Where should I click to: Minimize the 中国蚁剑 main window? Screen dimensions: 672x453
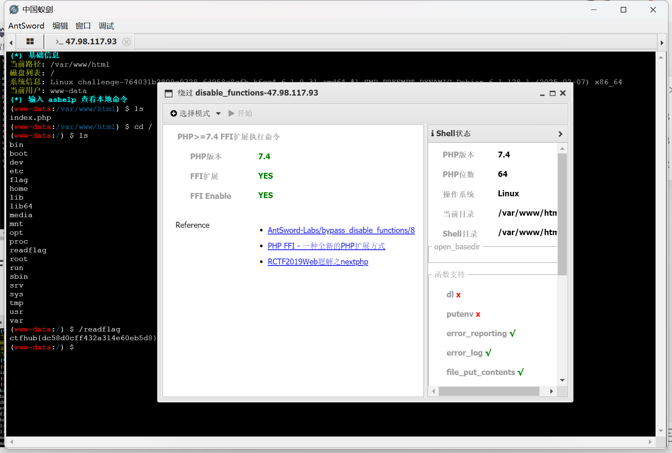[x=594, y=10]
